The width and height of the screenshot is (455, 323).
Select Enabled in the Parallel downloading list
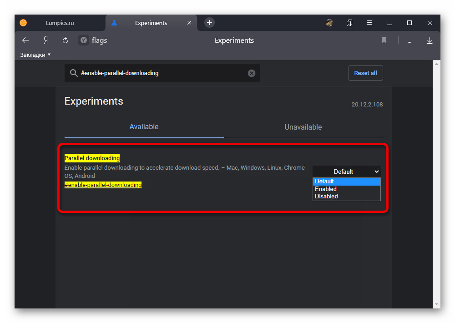pyautogui.click(x=326, y=189)
